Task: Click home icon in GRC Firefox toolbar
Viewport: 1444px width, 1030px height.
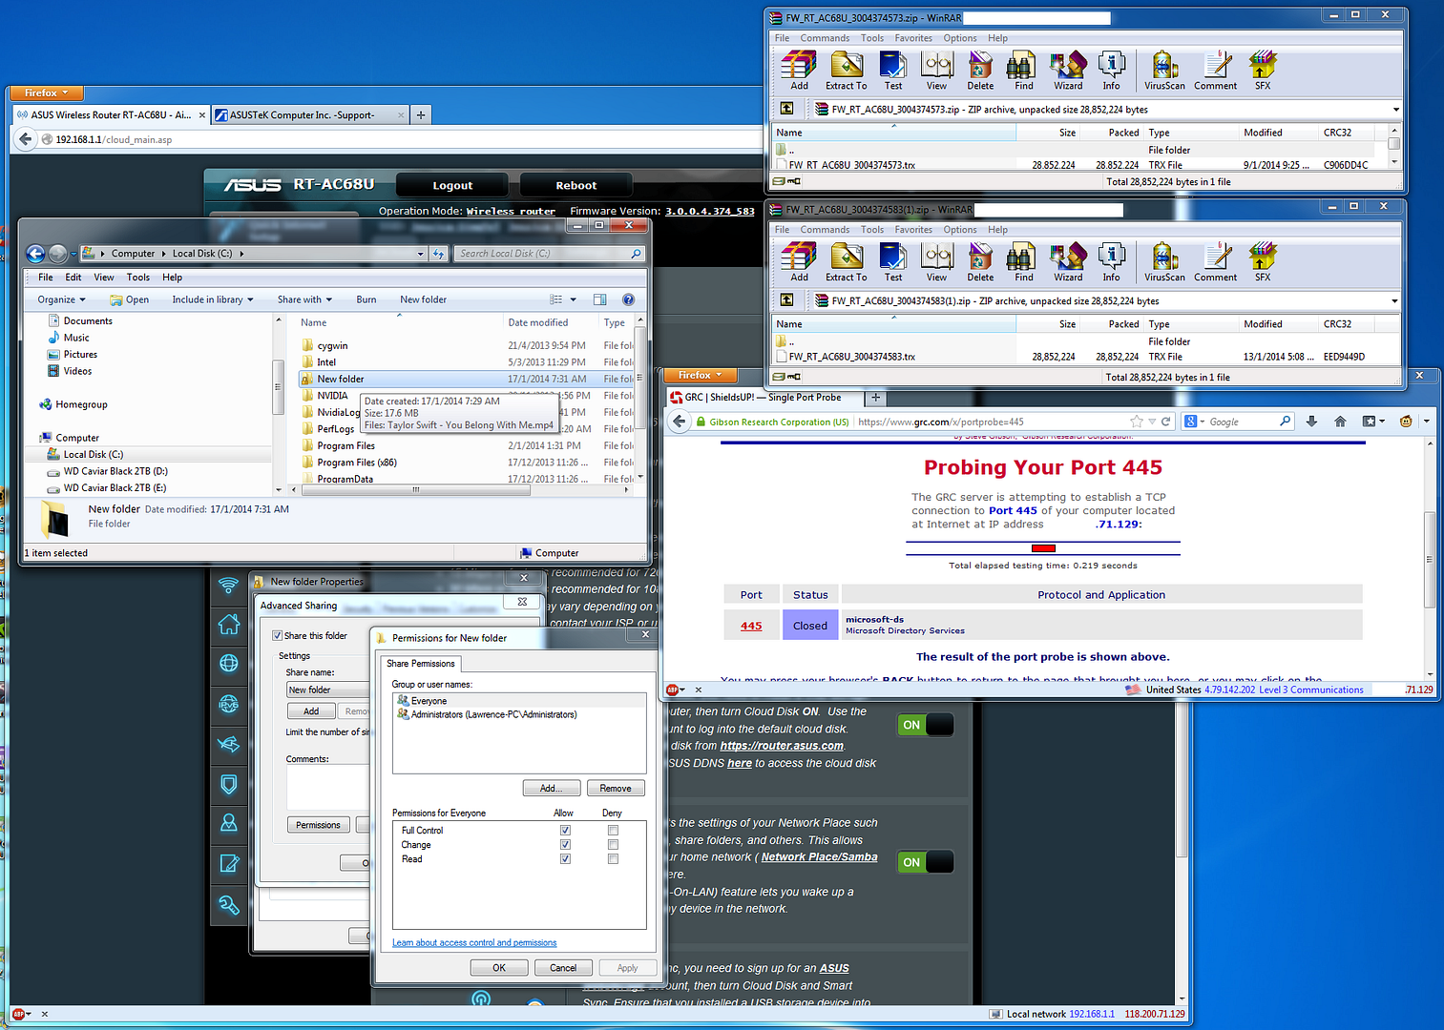Action: pos(1340,422)
